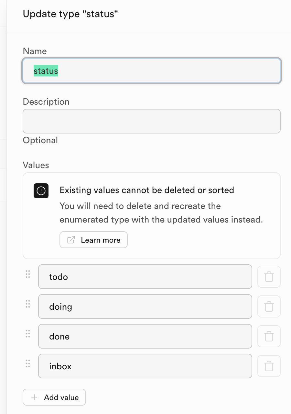The width and height of the screenshot is (291, 414).
Task: Edit the todo value field
Action: pyautogui.click(x=145, y=277)
